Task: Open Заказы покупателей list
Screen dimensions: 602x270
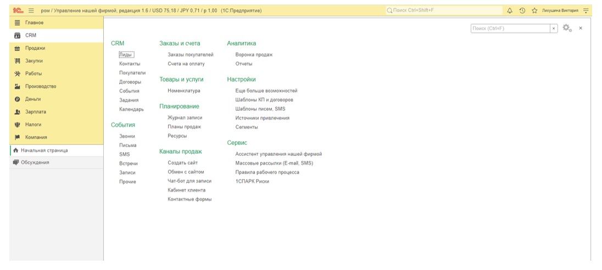Action: point(191,55)
